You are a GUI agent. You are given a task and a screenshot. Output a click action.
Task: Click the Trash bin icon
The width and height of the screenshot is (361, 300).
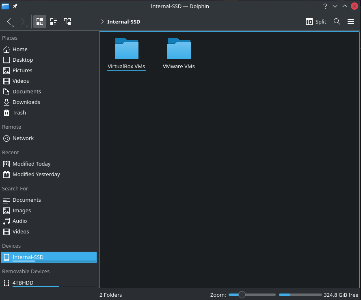click(x=6, y=113)
